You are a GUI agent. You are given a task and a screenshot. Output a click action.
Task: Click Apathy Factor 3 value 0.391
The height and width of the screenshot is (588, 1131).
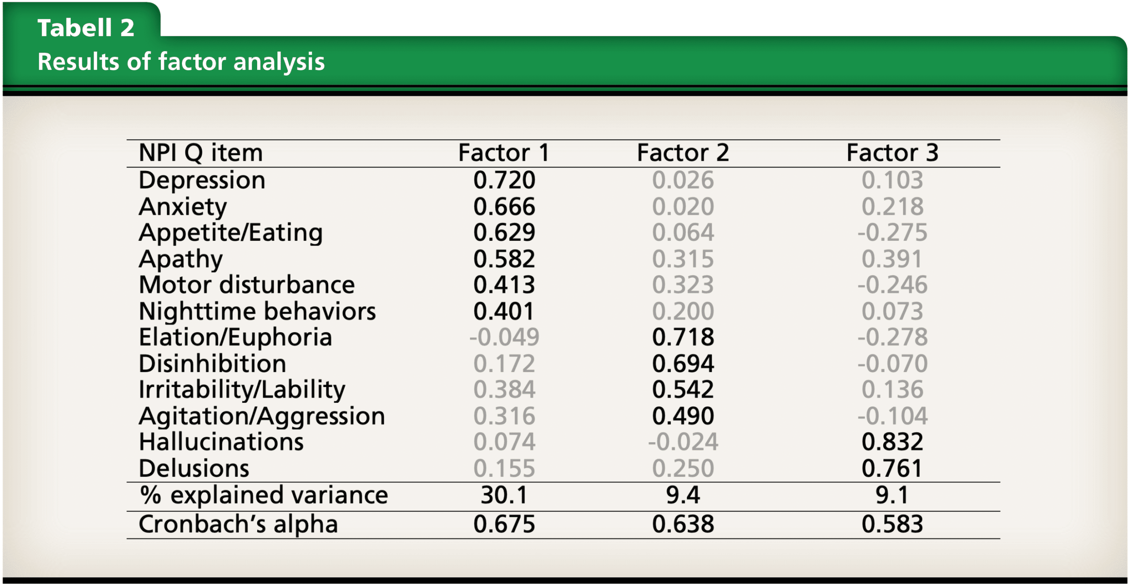click(x=892, y=259)
